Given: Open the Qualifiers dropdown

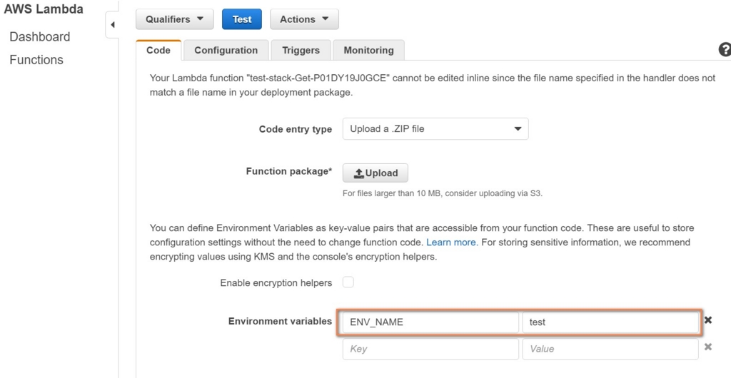Looking at the screenshot, I should coord(174,19).
